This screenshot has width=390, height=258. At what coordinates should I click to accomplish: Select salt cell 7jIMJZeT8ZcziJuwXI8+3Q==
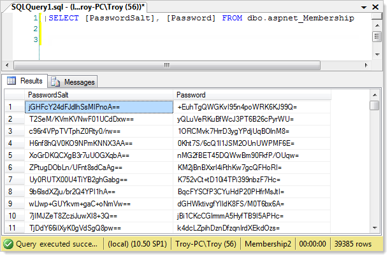[99, 216]
